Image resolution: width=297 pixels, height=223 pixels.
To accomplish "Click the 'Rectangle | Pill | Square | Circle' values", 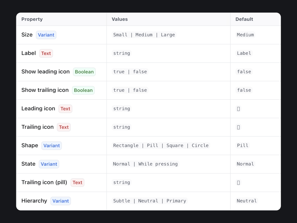I will (x=161, y=146).
